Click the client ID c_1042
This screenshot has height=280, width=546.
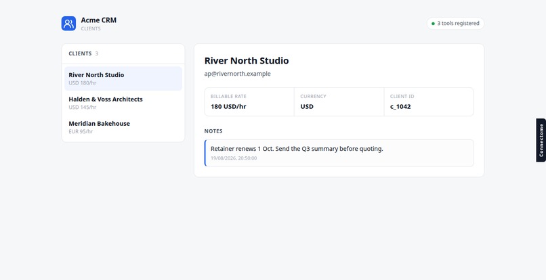coord(400,106)
